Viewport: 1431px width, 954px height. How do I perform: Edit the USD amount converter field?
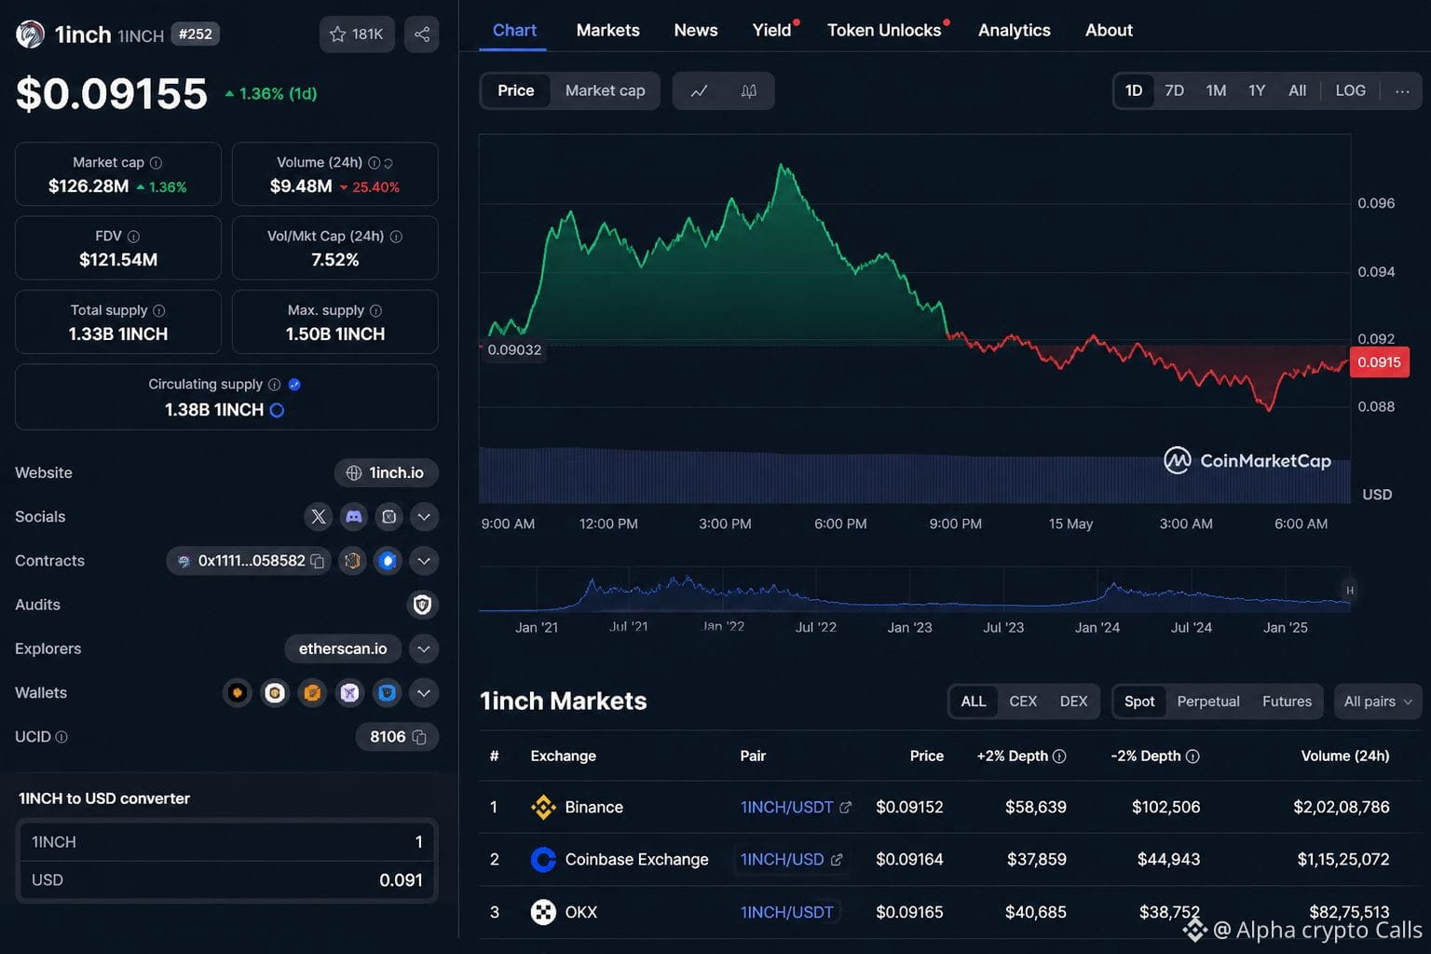click(x=226, y=880)
